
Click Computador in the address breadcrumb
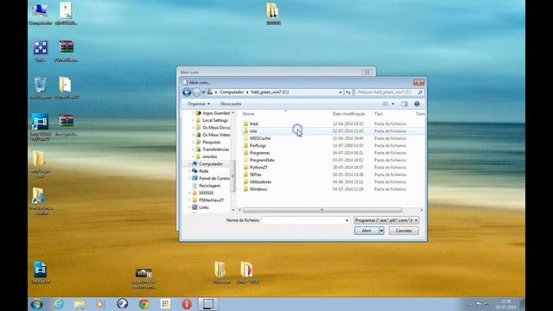pyautogui.click(x=232, y=92)
